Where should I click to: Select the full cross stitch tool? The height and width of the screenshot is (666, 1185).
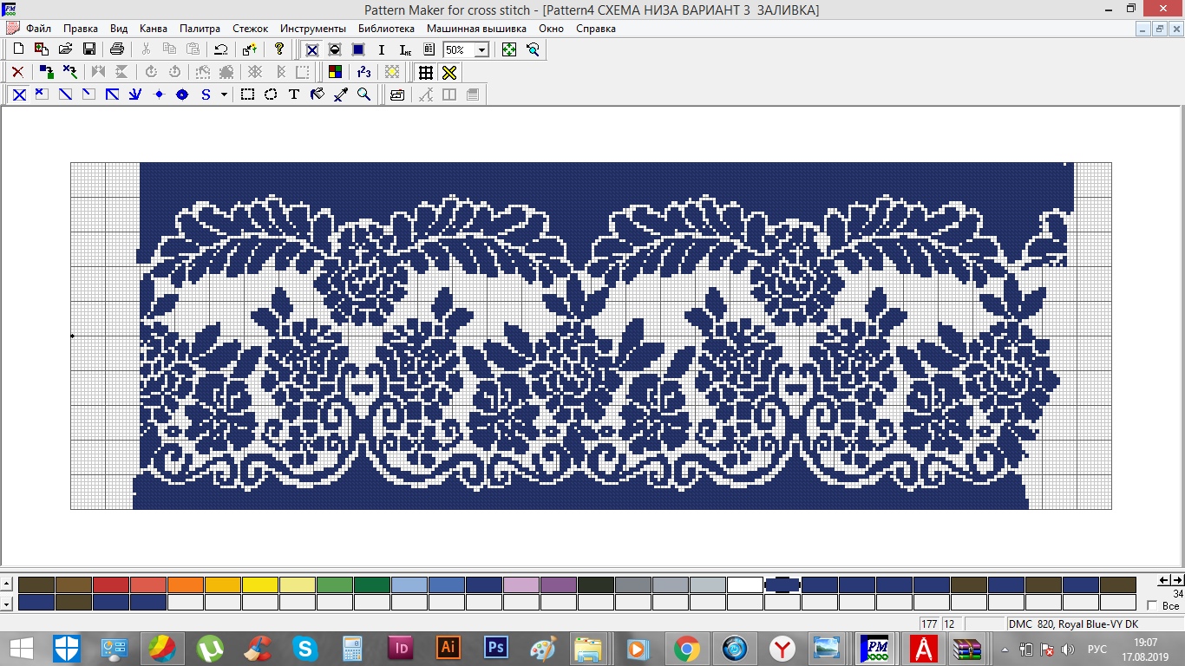click(18, 95)
